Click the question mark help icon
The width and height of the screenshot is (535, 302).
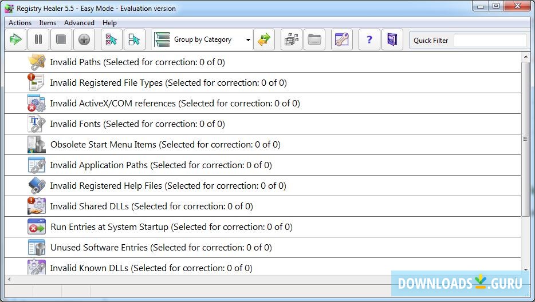369,39
